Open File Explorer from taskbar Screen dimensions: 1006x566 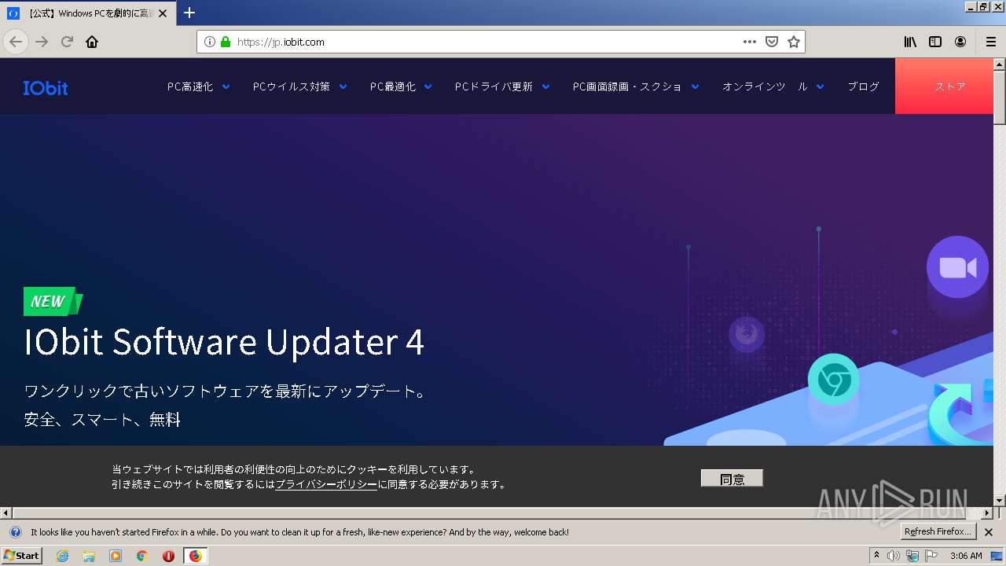point(89,556)
